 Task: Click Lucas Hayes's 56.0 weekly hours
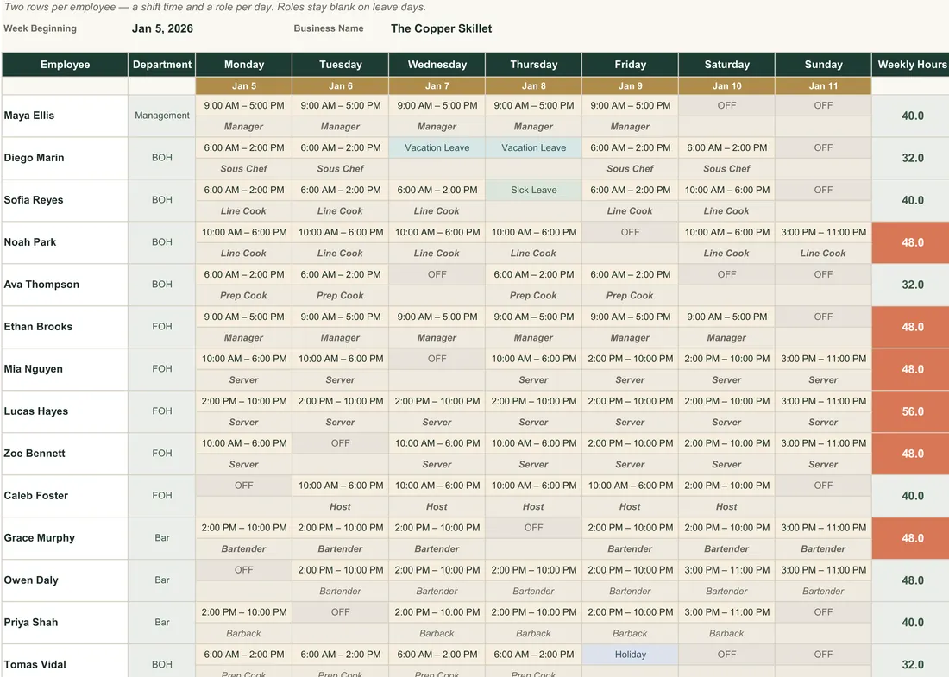coord(912,411)
